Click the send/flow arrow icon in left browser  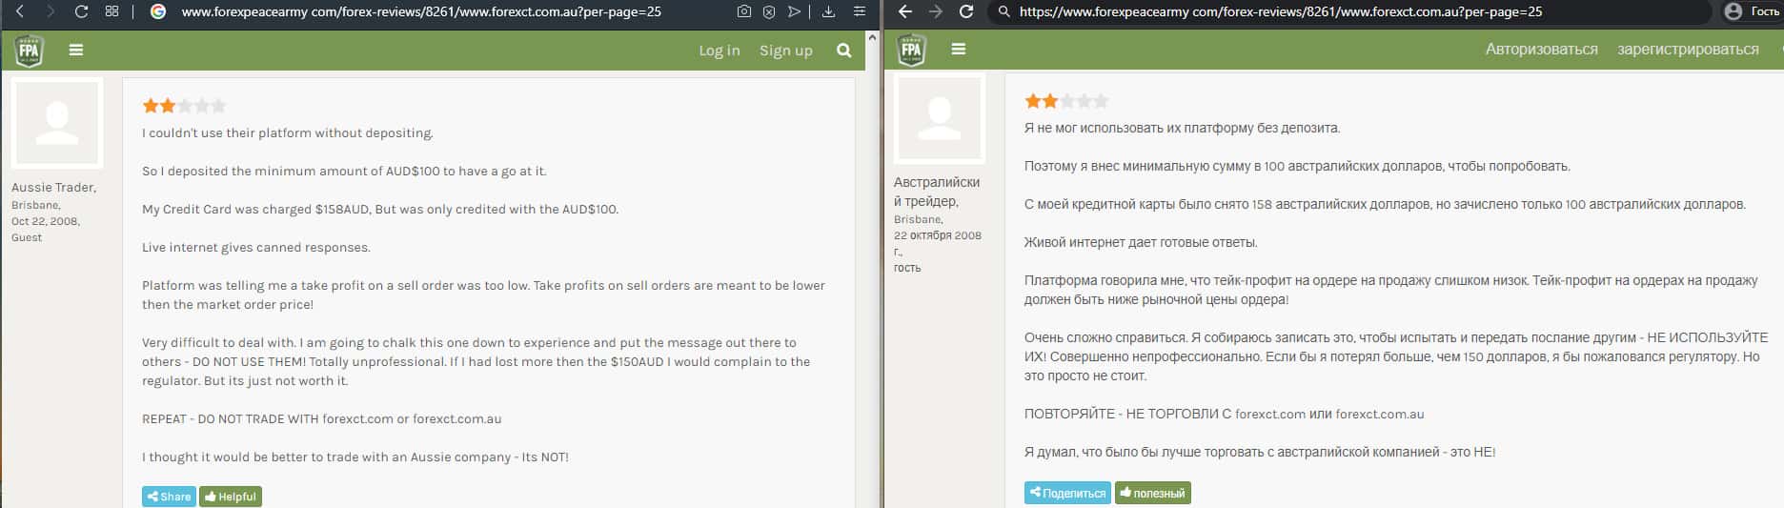pos(794,11)
